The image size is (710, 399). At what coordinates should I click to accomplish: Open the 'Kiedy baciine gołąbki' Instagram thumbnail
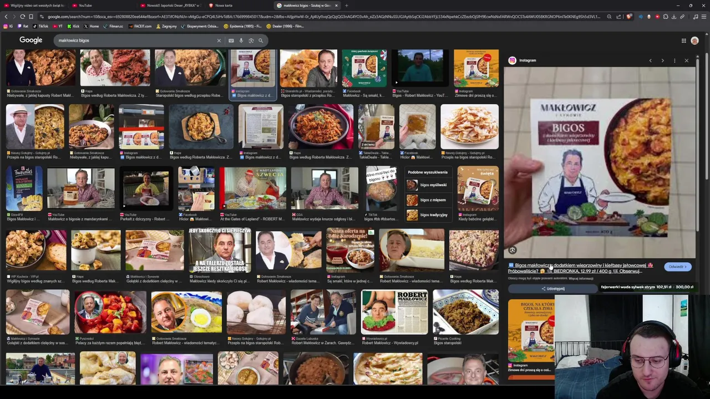pyautogui.click(x=478, y=190)
